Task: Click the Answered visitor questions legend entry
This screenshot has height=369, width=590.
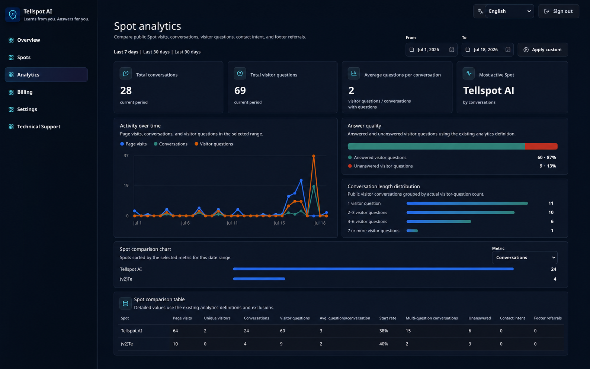Action: click(x=377, y=158)
